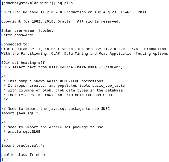Screen dimensions: 169x162
Task: Click the Oracle copyright notice line
Action: pos(61,21)
